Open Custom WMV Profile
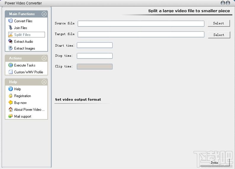Screen dimensions: 235x169 click(28, 72)
